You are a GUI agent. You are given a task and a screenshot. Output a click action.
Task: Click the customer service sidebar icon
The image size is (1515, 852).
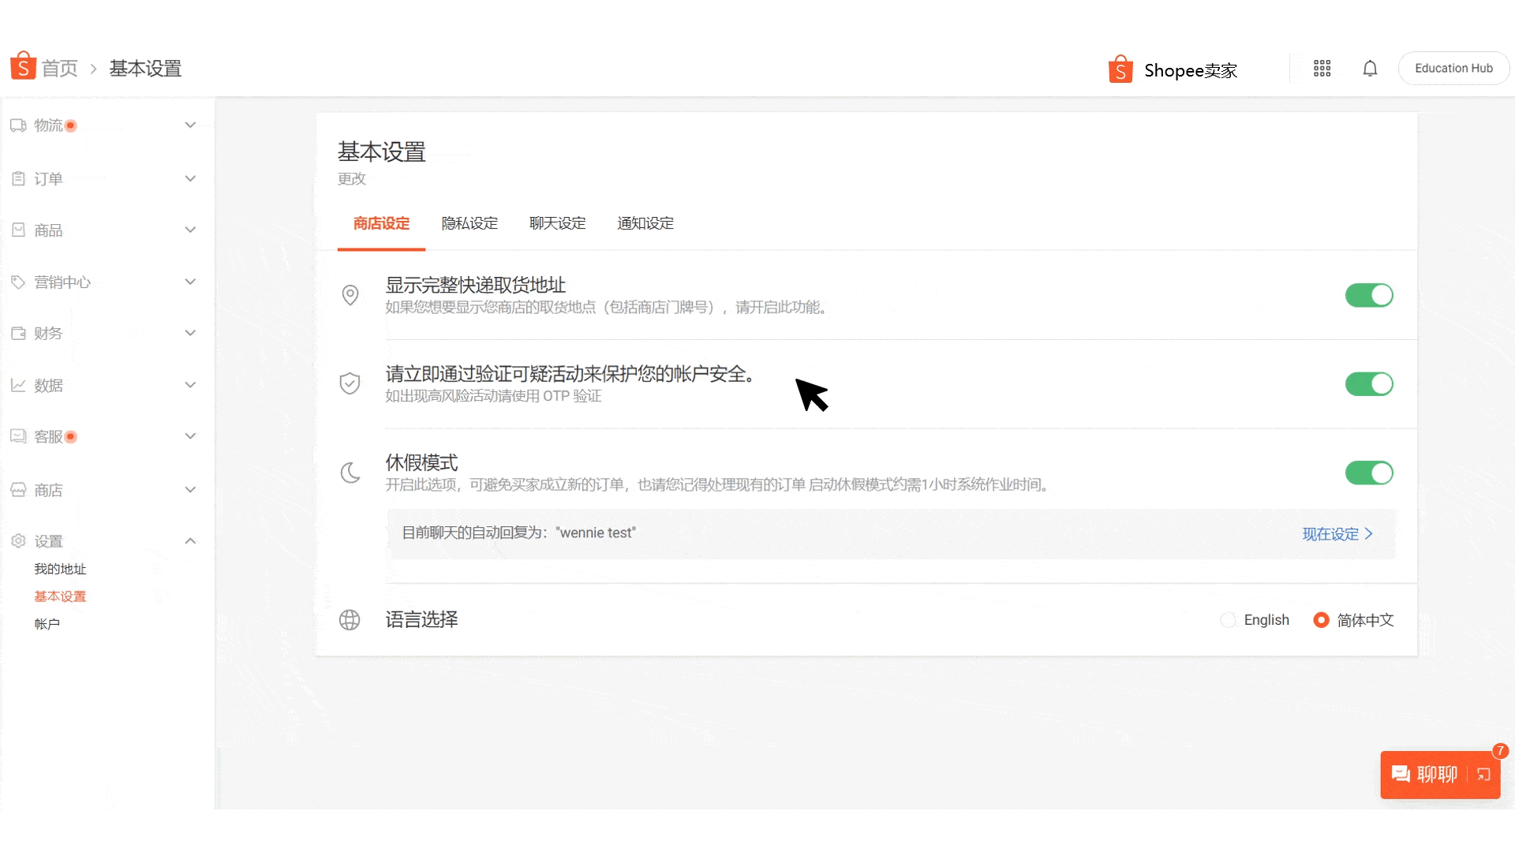19,436
